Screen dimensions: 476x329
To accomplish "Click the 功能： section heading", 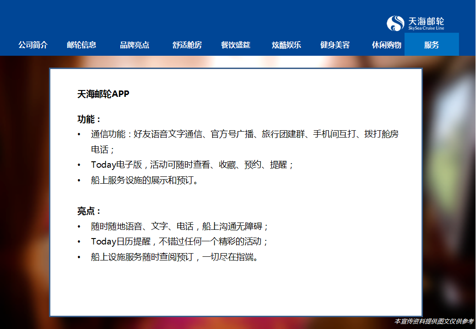I will [89, 119].
